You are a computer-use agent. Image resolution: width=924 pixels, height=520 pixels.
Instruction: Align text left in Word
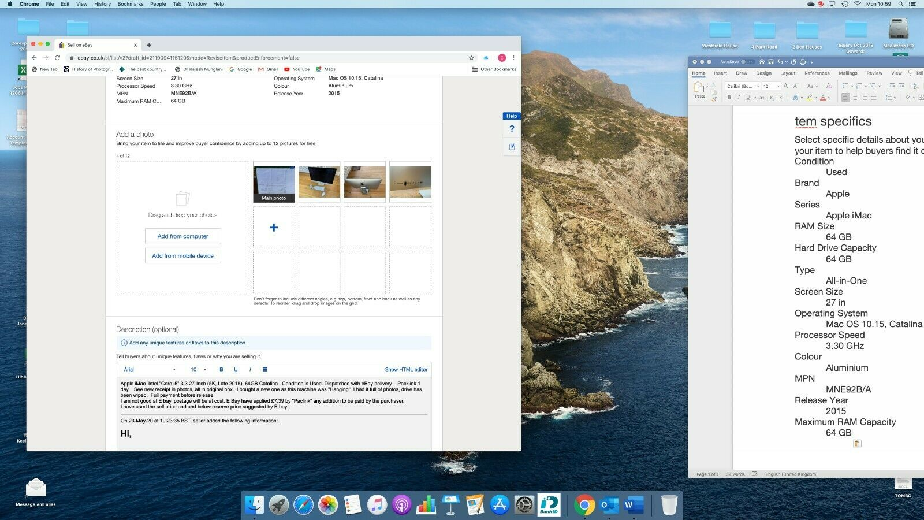point(845,98)
